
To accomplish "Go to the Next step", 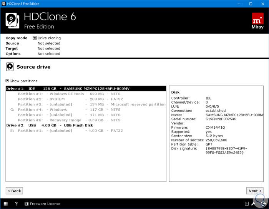I will coord(255,191).
